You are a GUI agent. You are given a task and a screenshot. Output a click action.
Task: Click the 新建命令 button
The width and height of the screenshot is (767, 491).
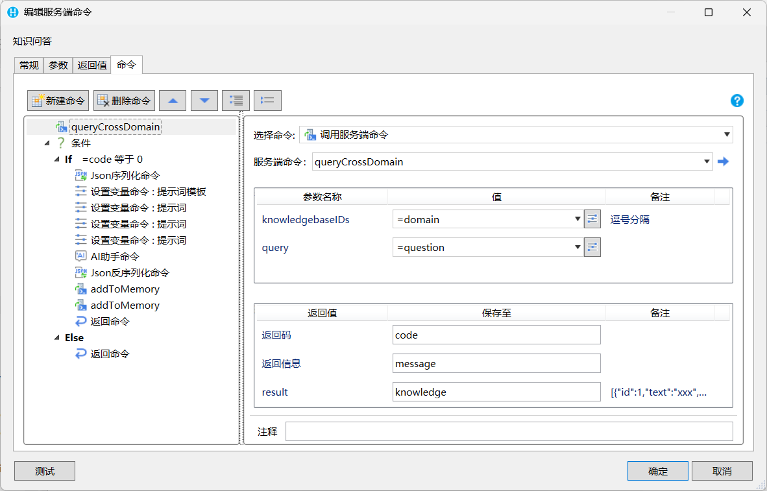coord(58,101)
